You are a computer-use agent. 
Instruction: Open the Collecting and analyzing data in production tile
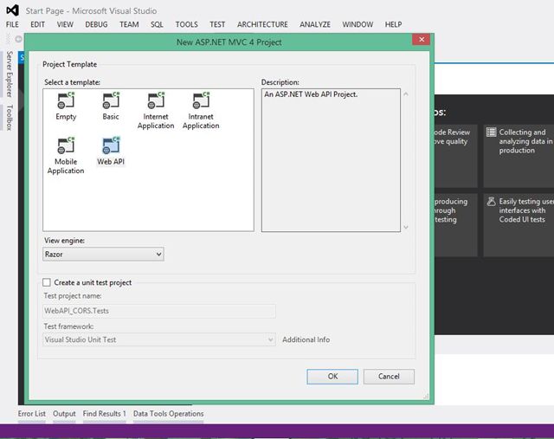click(x=519, y=156)
